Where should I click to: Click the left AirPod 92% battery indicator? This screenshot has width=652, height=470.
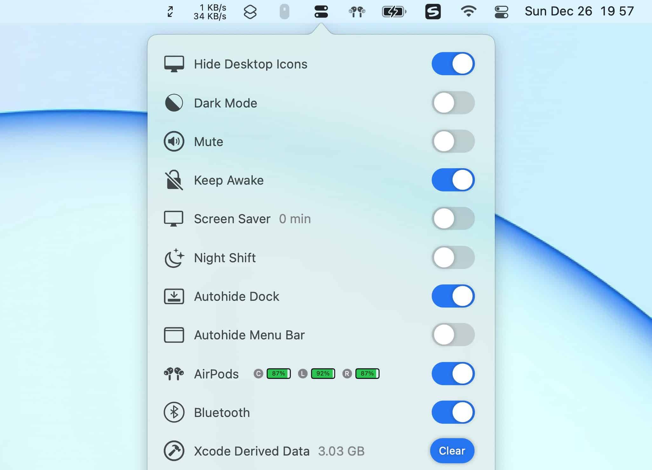click(x=323, y=373)
